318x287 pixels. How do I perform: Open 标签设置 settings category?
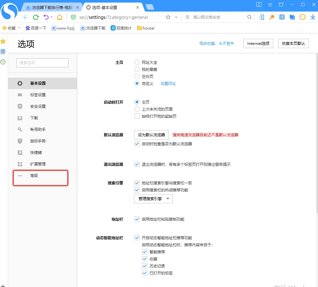42,95
